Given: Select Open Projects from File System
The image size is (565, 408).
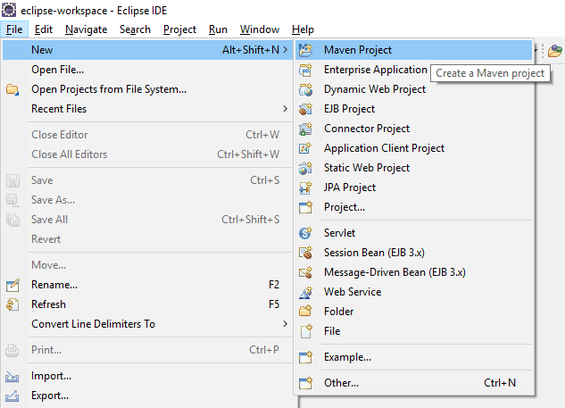Looking at the screenshot, I should tap(108, 89).
